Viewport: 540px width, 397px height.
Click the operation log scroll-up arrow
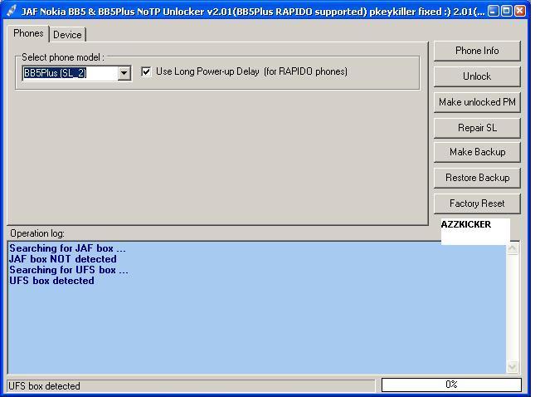(513, 248)
